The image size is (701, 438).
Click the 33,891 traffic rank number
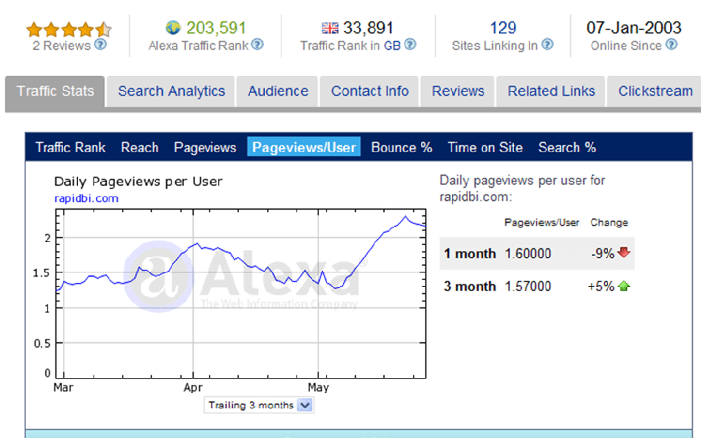click(x=368, y=28)
